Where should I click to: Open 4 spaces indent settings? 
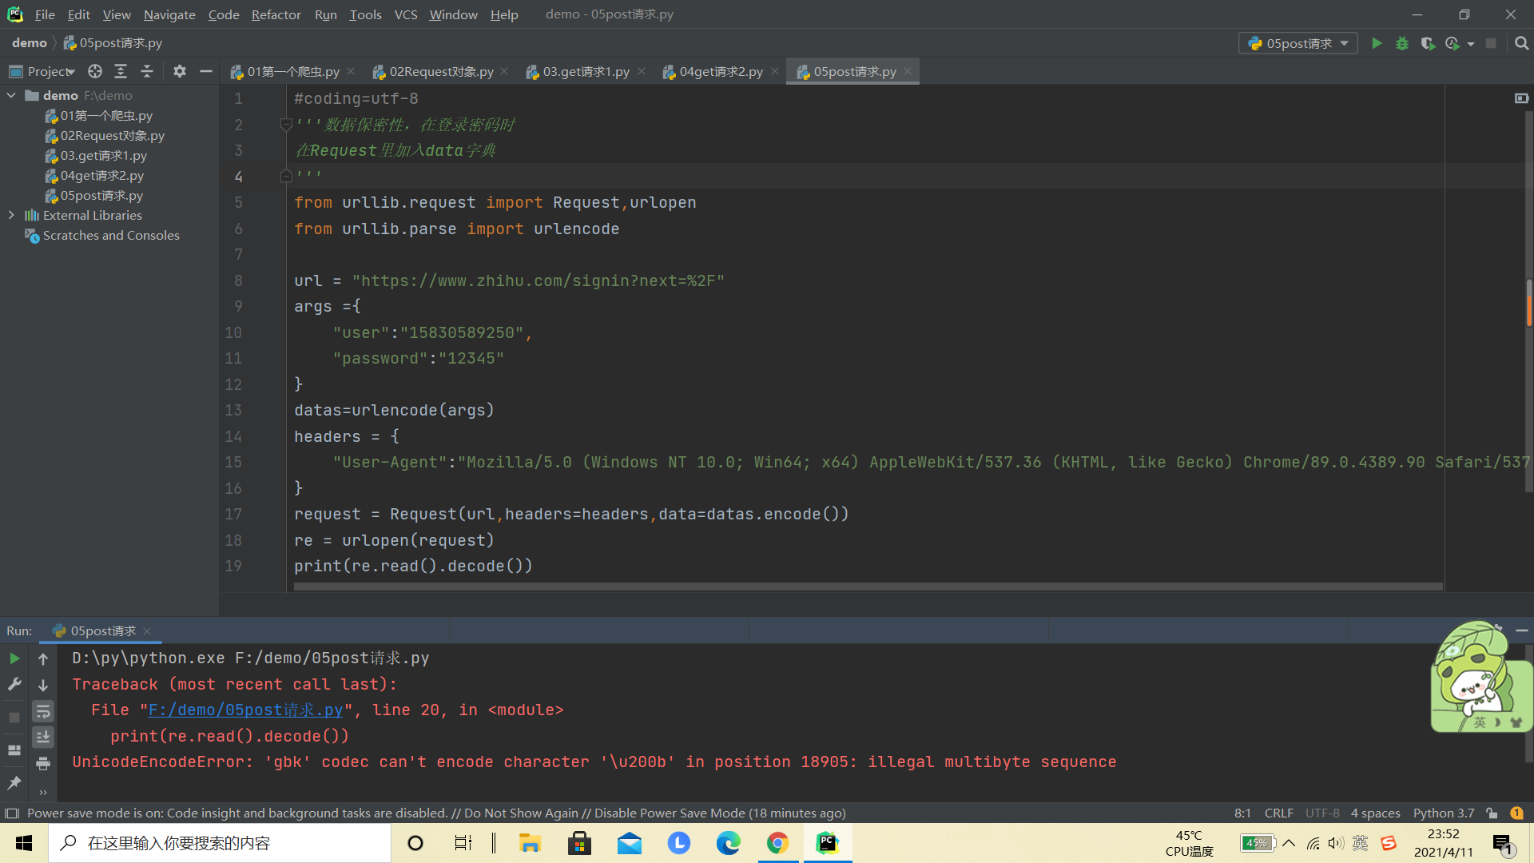pos(1375,813)
